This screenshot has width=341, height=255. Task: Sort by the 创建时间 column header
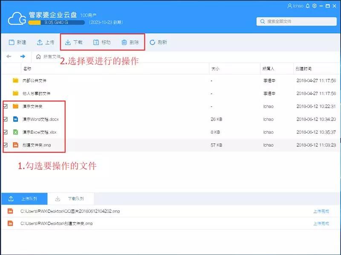click(303, 69)
